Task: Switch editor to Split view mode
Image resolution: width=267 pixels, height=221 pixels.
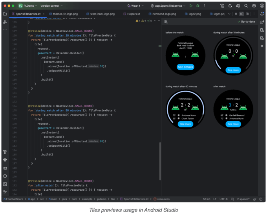Action: click(242, 14)
